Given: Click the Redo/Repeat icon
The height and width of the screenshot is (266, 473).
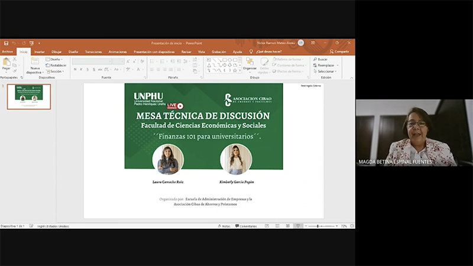Looking at the screenshot, I should pos(24,43).
